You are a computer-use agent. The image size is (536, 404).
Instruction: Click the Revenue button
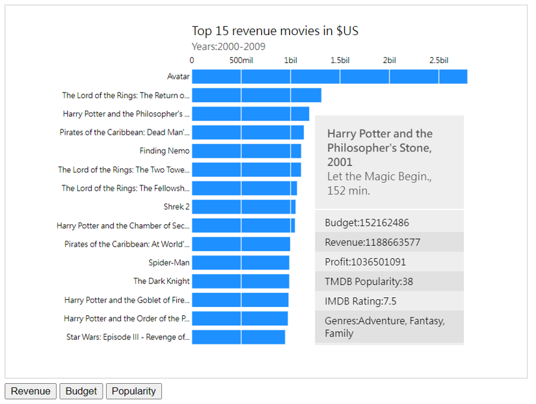point(31,391)
